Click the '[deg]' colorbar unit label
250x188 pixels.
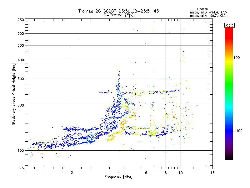click(x=229, y=25)
